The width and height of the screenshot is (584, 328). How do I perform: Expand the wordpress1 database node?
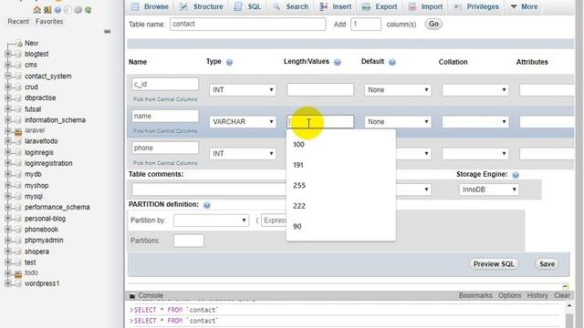pos(8,283)
